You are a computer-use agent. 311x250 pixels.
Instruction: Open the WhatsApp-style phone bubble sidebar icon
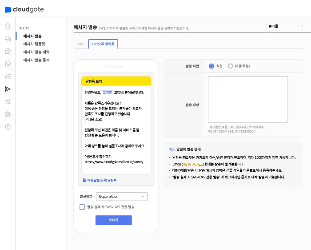8,64
